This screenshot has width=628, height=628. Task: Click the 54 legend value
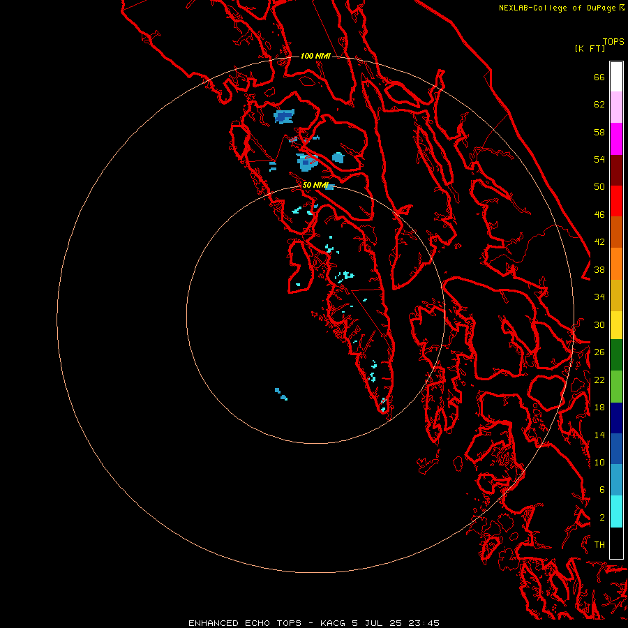click(599, 159)
